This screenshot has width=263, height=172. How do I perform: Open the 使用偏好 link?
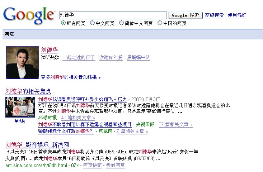tap(237, 15)
